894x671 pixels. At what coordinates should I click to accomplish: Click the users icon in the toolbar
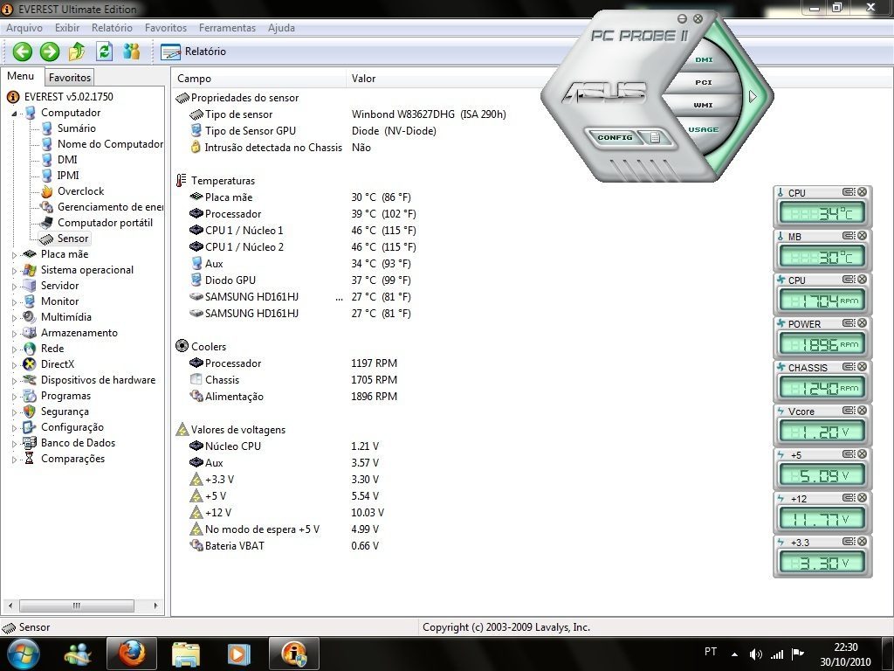pos(132,52)
